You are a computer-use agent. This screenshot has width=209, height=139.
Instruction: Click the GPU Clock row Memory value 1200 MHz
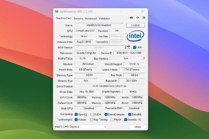tap(110, 97)
